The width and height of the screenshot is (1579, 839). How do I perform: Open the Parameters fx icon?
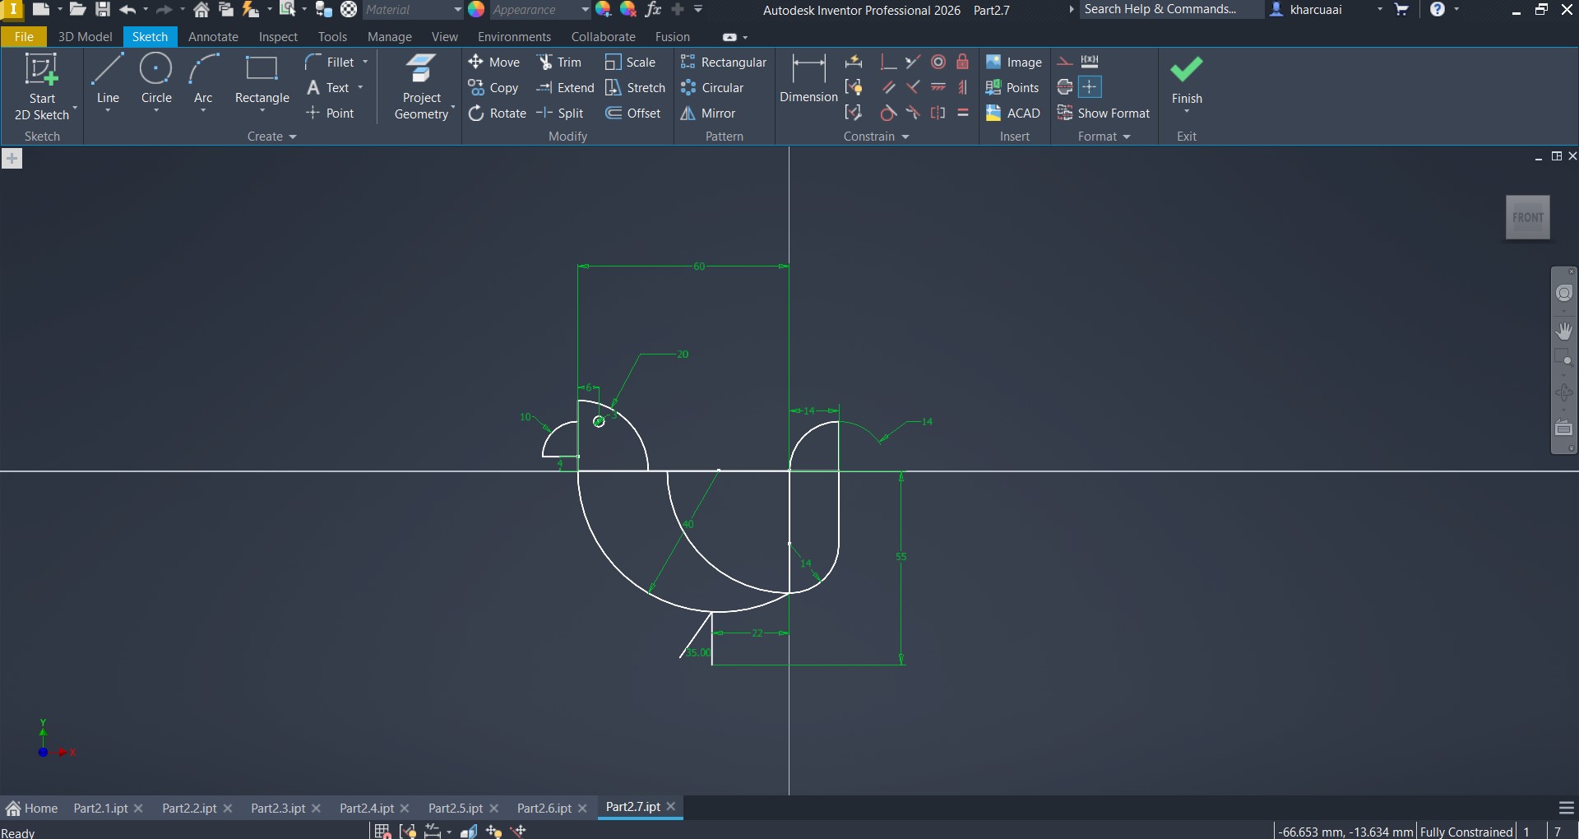pyautogui.click(x=653, y=10)
